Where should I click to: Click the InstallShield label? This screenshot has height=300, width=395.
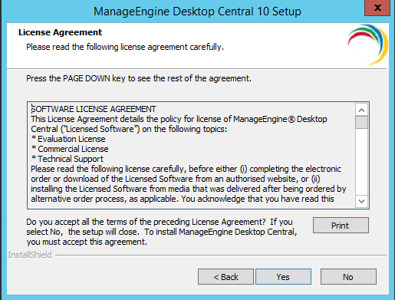[x=30, y=255]
